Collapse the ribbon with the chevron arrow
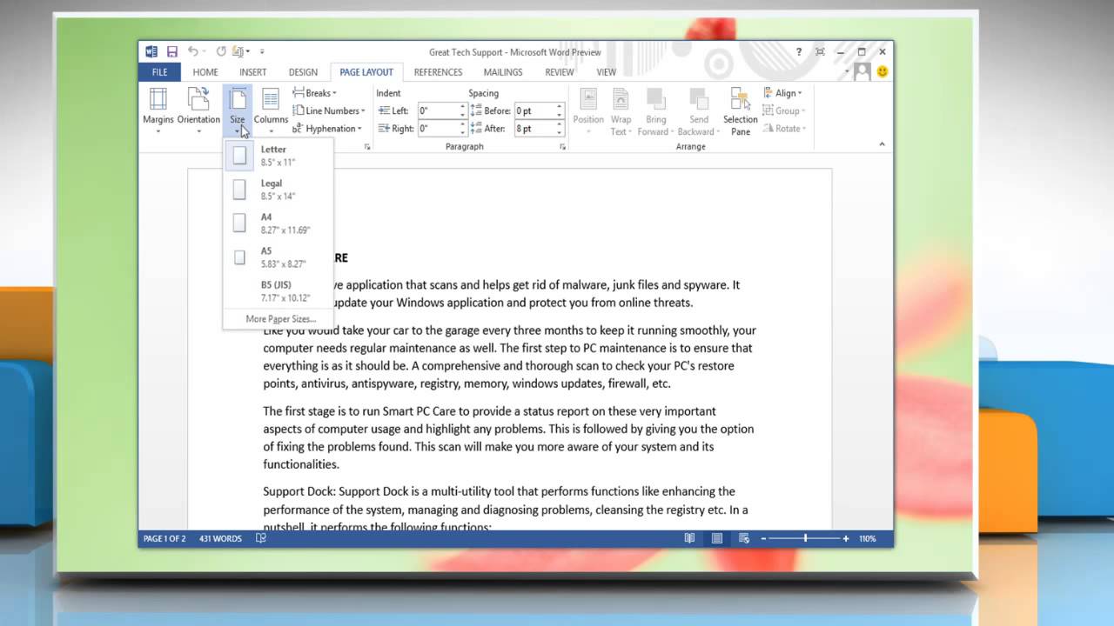Image resolution: width=1114 pixels, height=626 pixels. click(882, 144)
